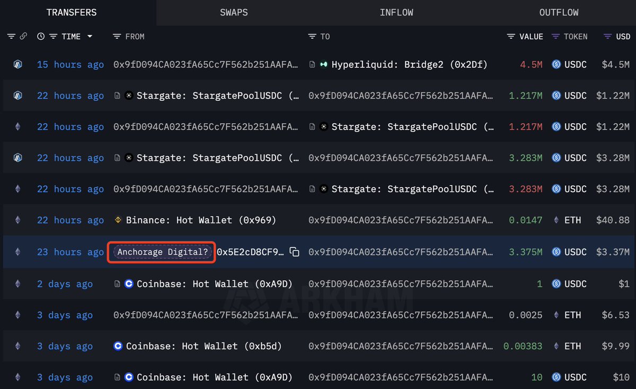Screen dimensions: 636x389
Task: Open the 15 hours ago transaction
Action: click(x=70, y=65)
